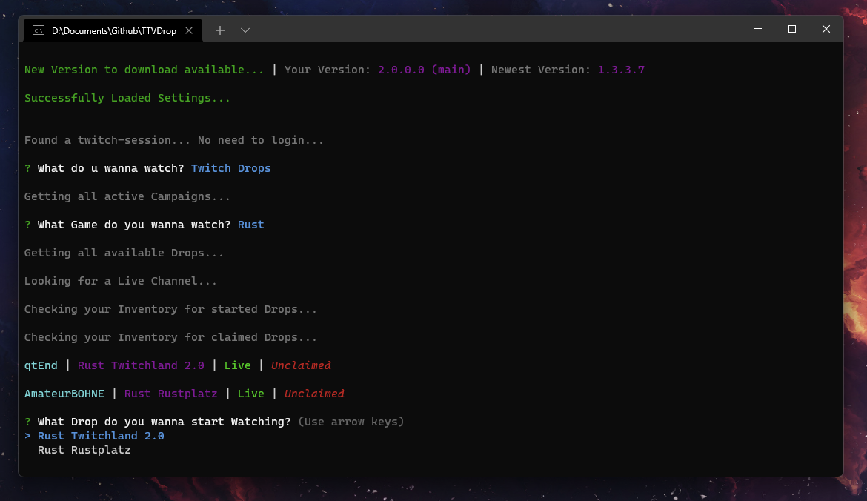Click 'Live' status in AmateurBOHNE row
867x501 pixels.
click(251, 394)
